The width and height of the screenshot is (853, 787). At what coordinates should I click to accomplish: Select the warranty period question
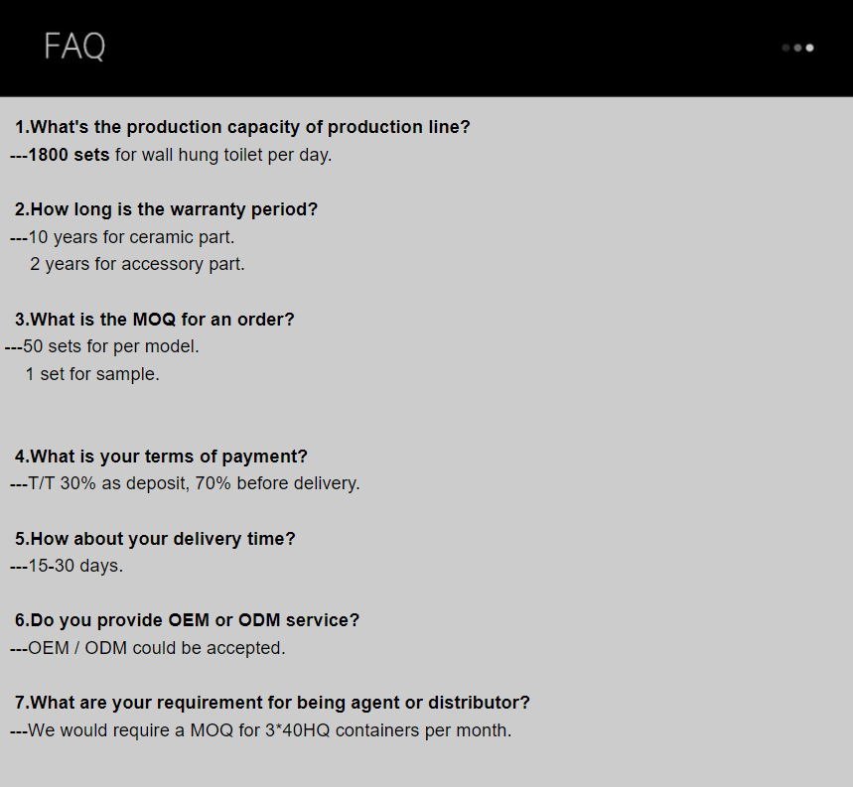[166, 209]
